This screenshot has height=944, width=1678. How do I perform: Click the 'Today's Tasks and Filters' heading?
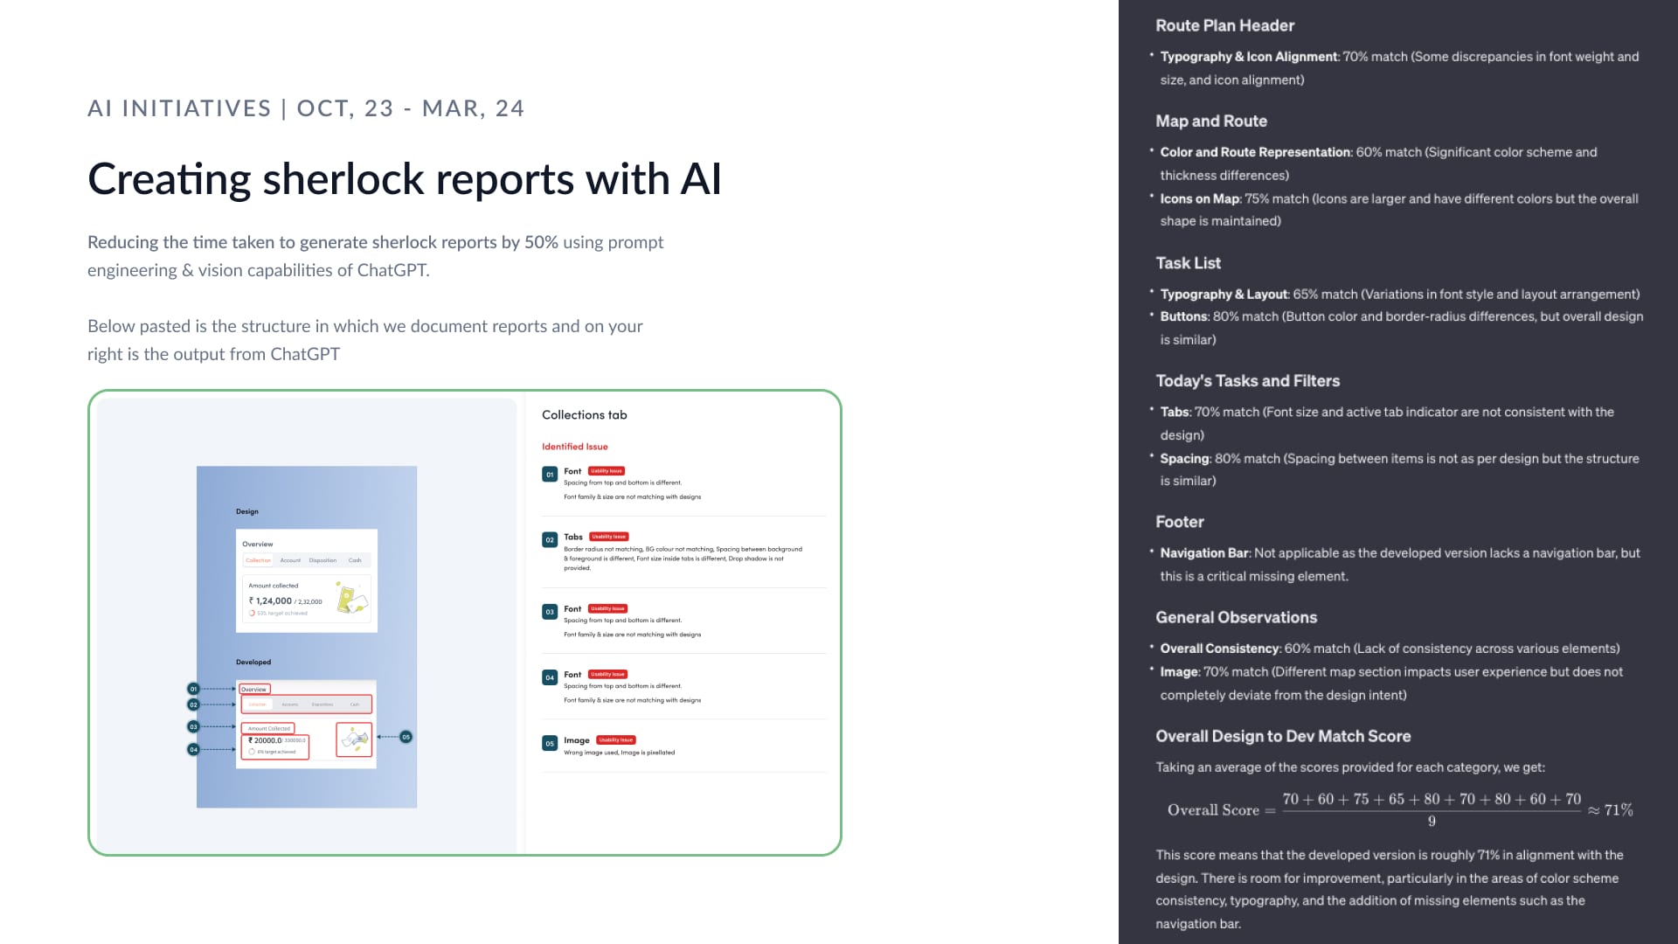[1247, 381]
